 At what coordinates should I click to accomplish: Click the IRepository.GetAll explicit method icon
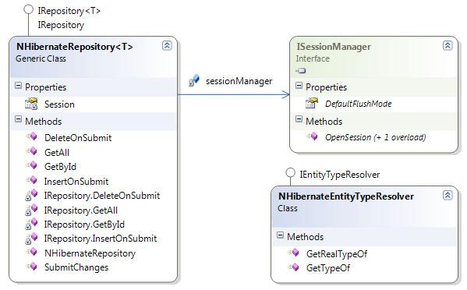(x=31, y=210)
